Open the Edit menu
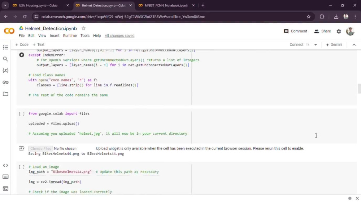Screen dimensions: 361x202 pos(31,36)
